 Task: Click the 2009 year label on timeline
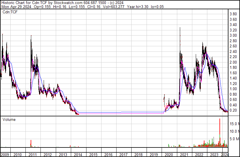tap(5, 155)
